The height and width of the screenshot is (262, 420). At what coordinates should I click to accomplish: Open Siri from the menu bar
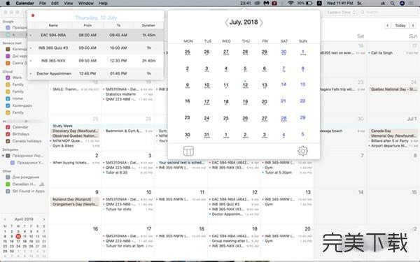click(x=402, y=3)
